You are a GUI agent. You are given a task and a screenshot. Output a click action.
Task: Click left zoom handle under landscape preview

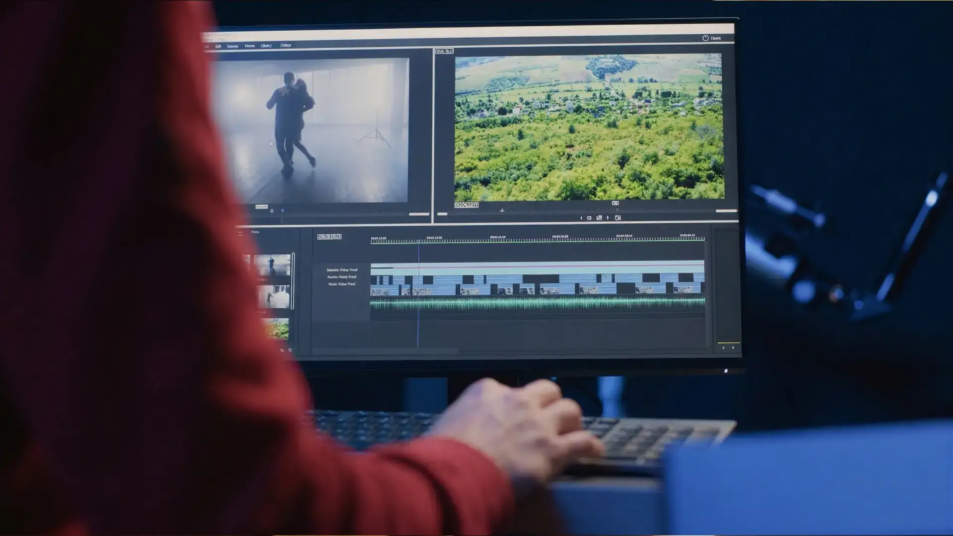442,214
